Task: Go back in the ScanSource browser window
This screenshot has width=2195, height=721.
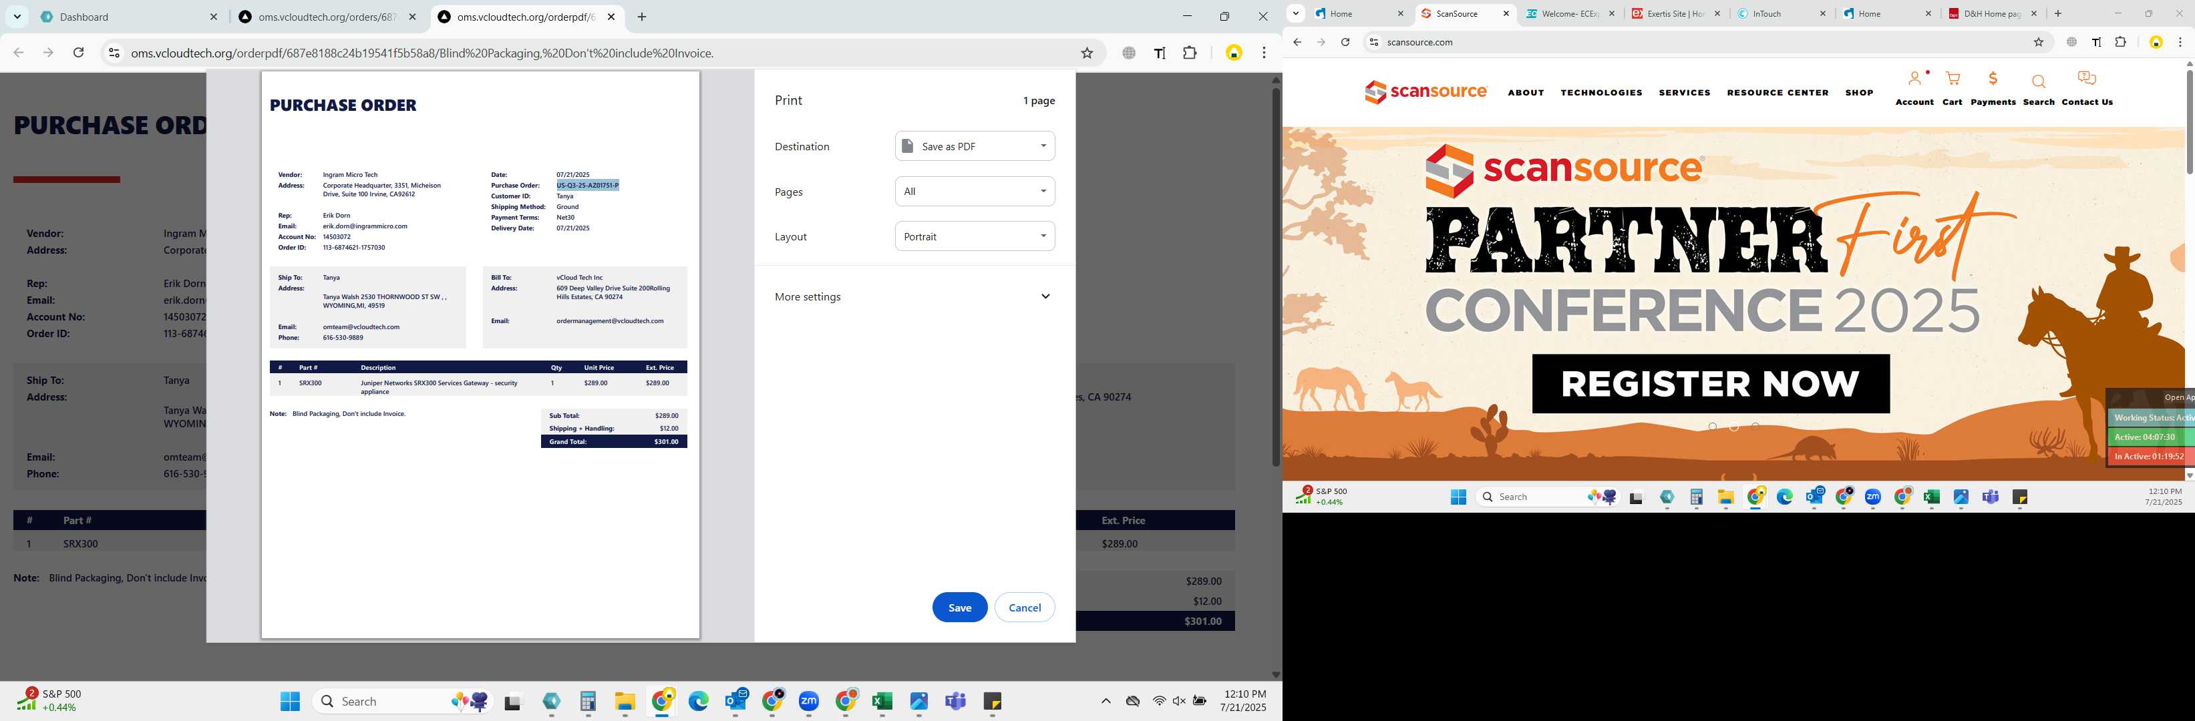Action: [1297, 41]
